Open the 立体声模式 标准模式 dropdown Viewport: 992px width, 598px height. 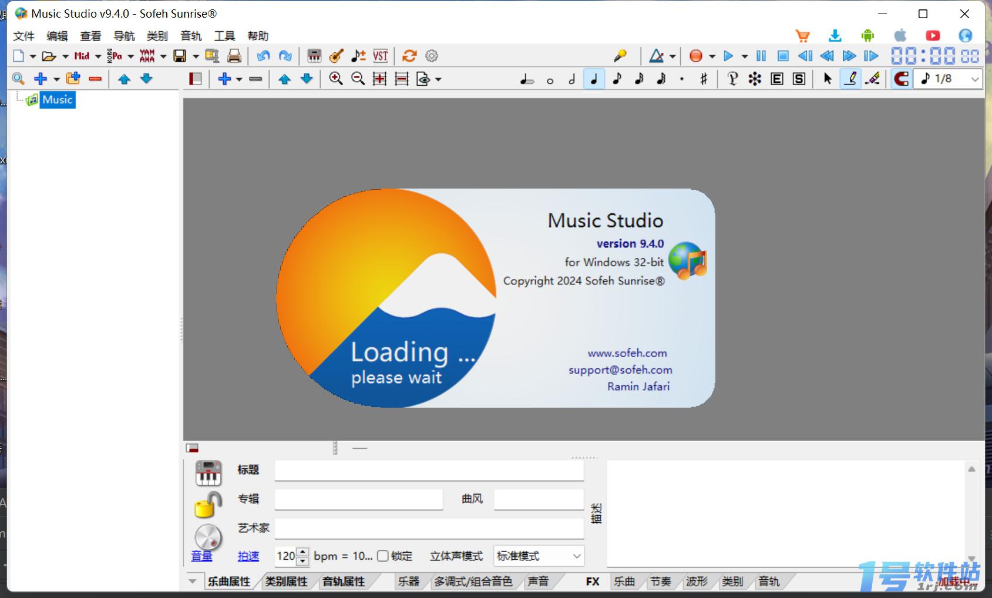pyautogui.click(x=539, y=556)
